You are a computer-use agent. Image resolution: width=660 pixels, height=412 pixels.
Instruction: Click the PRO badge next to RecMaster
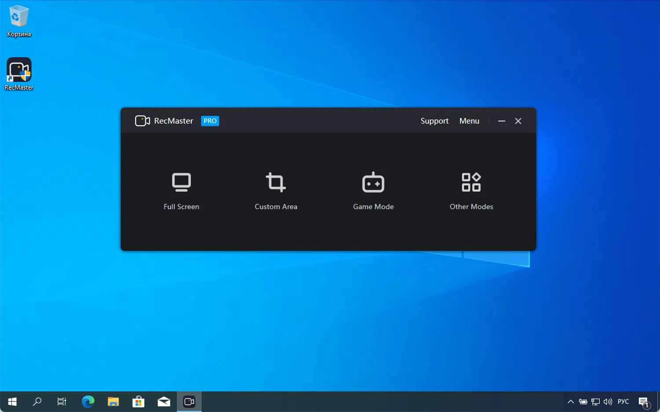pyautogui.click(x=210, y=120)
